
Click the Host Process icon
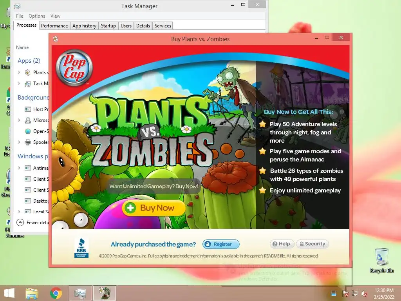(28, 109)
